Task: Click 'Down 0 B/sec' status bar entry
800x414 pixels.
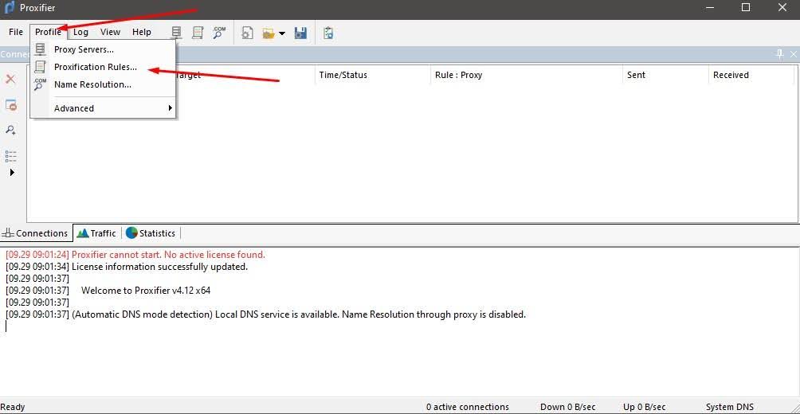Action: [567, 407]
